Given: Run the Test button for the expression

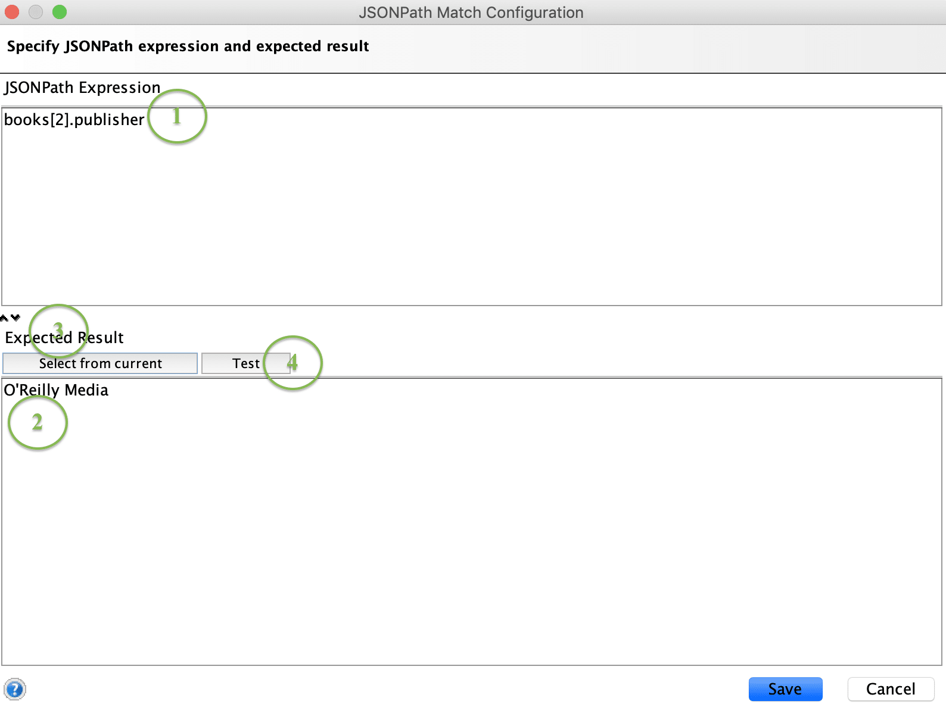Looking at the screenshot, I should [x=245, y=363].
